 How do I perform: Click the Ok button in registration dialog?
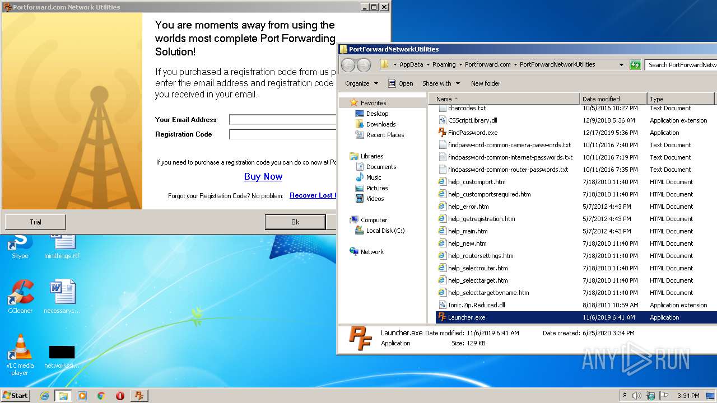pos(295,222)
